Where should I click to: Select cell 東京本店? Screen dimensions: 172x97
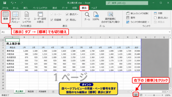coord(13,51)
